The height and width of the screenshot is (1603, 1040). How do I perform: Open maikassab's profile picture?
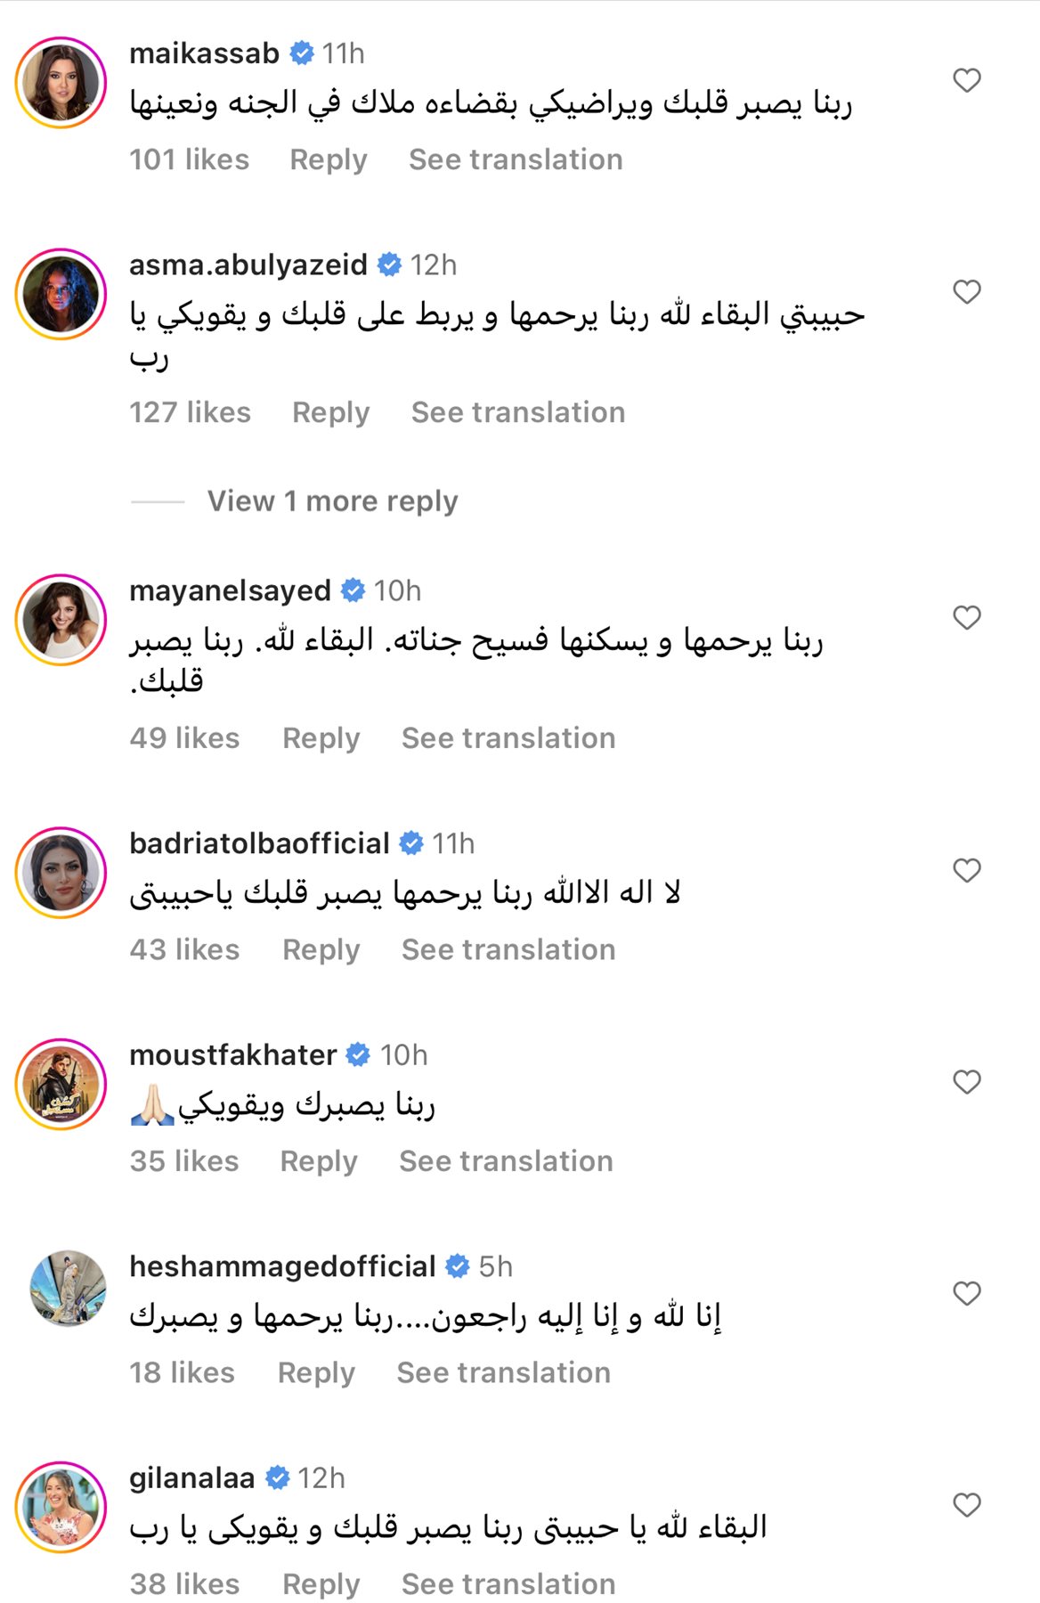[61, 83]
